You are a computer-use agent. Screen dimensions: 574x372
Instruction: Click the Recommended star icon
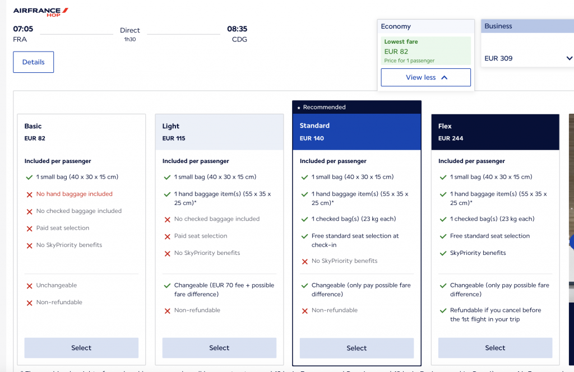[x=299, y=108]
